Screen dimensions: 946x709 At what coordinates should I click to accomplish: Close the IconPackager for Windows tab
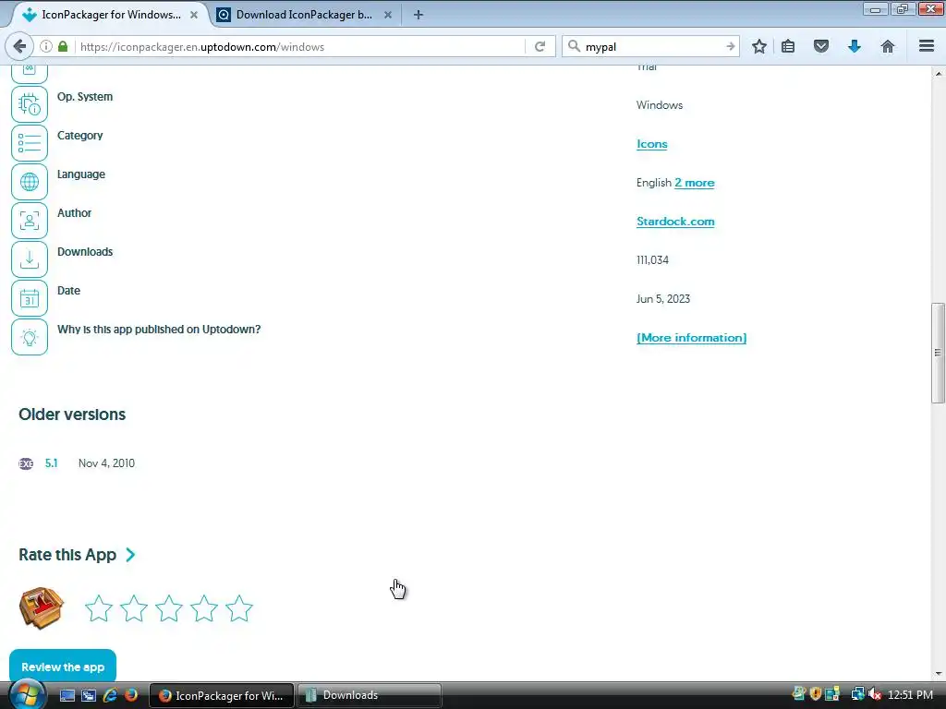194,15
